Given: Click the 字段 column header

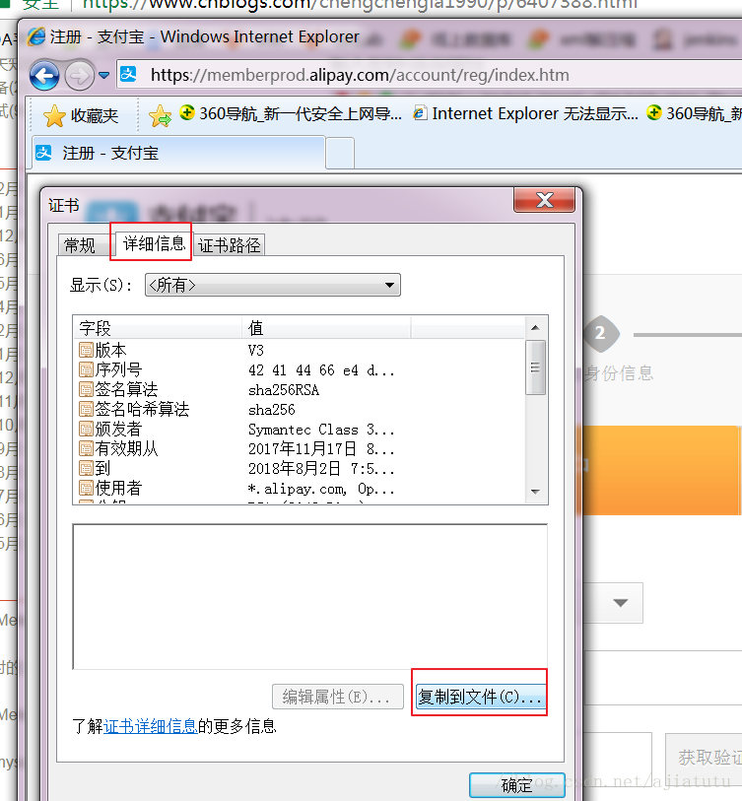Looking at the screenshot, I should [158, 327].
